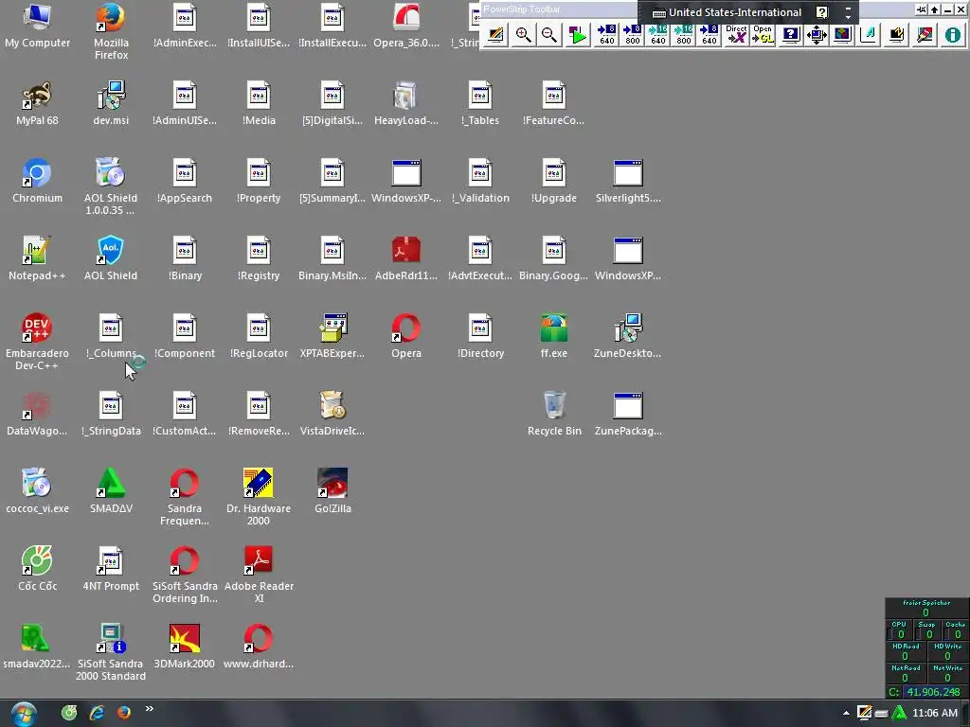The width and height of the screenshot is (970, 727).
Task: Select the dev.msi installer file
Action: point(112,104)
